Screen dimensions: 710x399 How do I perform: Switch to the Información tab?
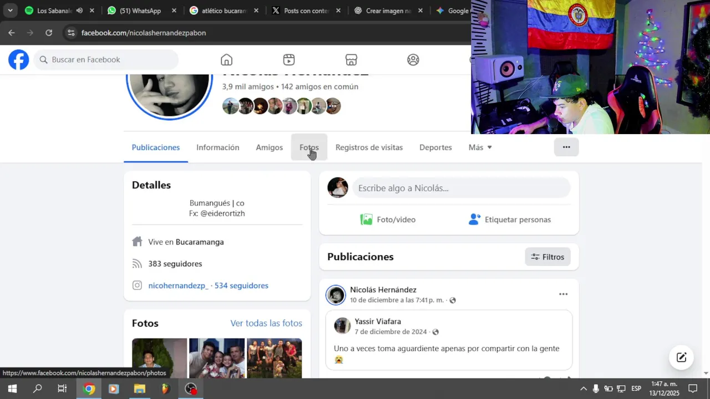[218, 147]
